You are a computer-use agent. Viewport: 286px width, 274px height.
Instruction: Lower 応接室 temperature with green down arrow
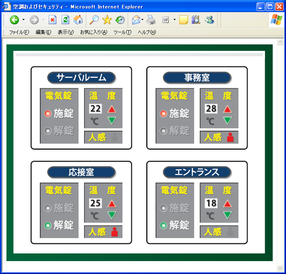(112, 215)
